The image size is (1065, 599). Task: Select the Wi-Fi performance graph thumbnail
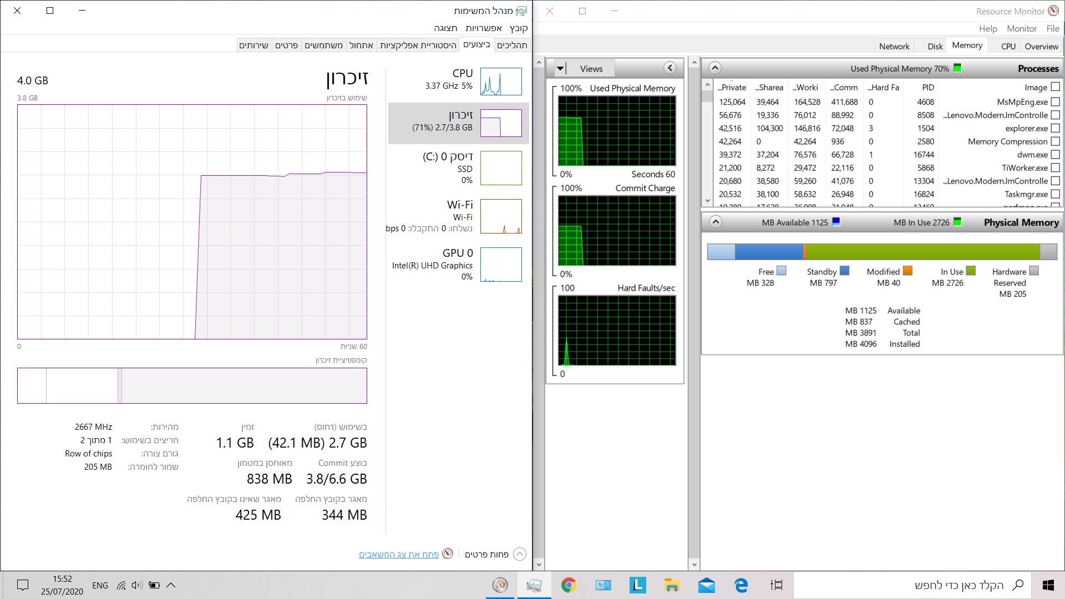(x=501, y=216)
